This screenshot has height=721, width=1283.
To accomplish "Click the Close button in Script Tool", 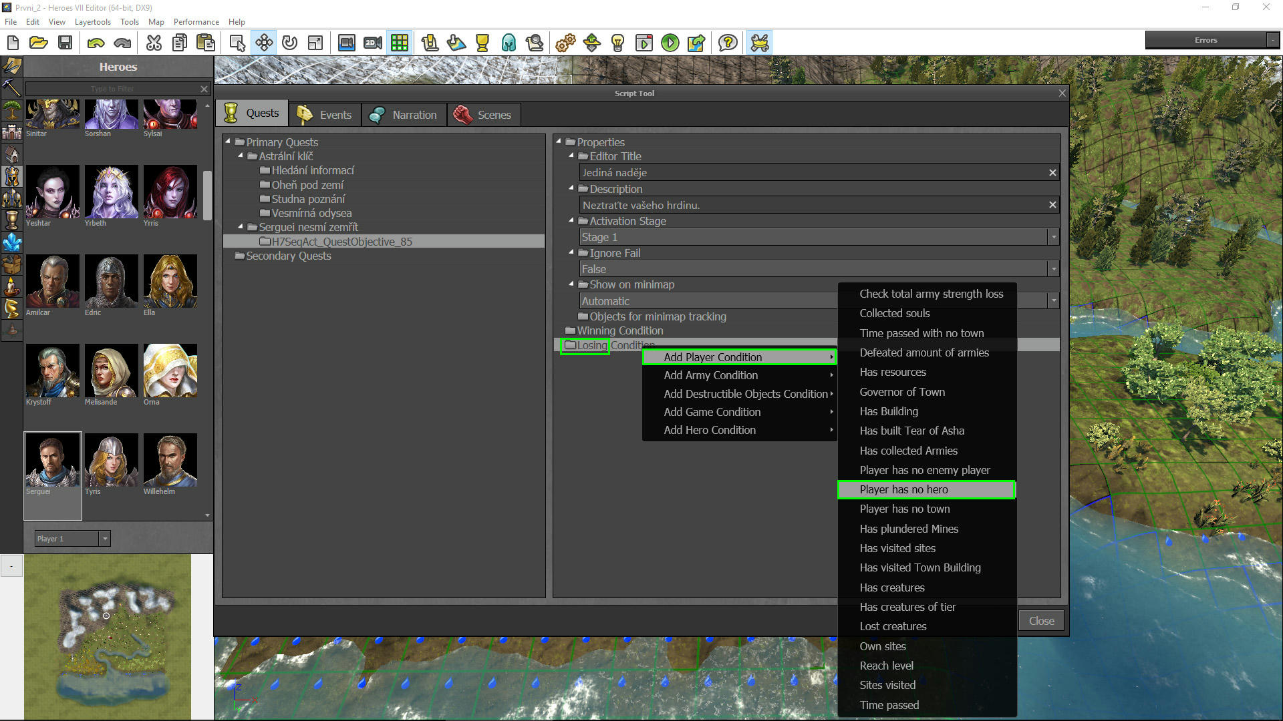I will (x=1041, y=621).
